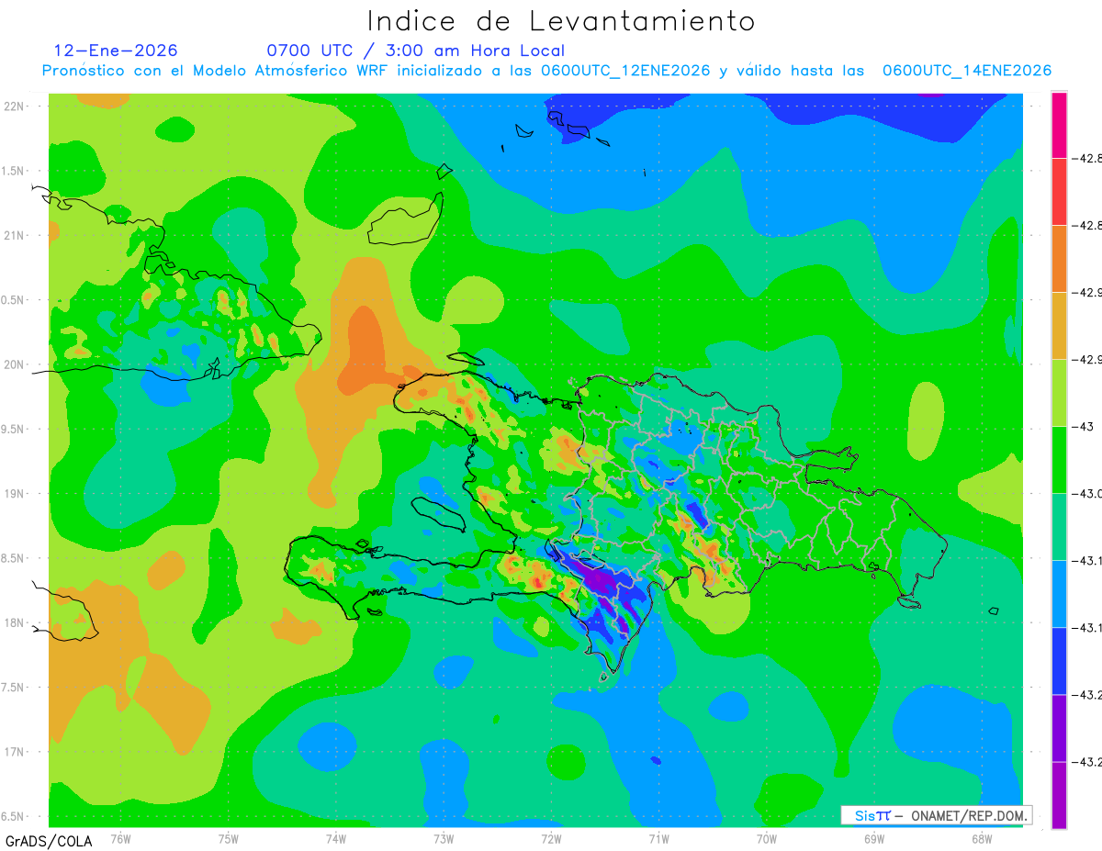The width and height of the screenshot is (1102, 851).
Task: Click the "9.5N" latitude label
Action: pyautogui.click(x=14, y=429)
